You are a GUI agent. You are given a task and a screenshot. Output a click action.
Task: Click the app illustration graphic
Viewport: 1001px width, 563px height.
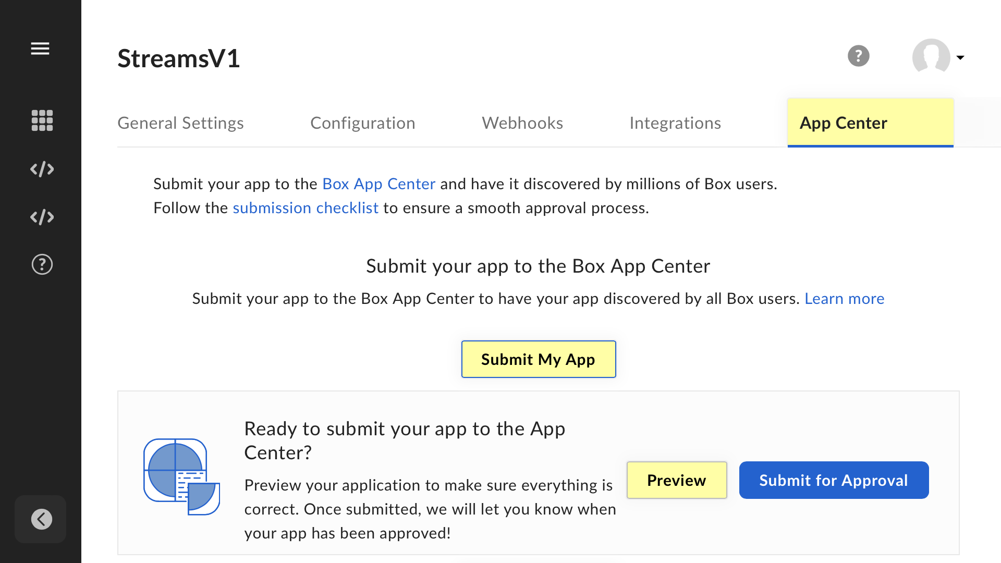click(x=181, y=476)
